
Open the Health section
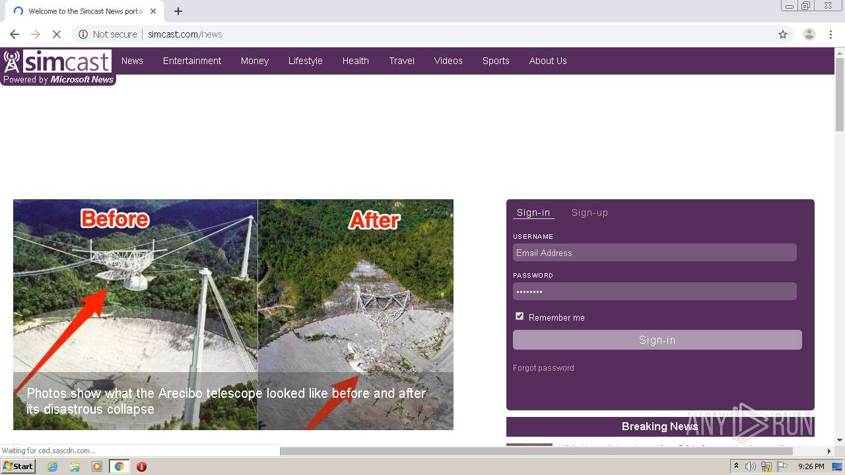(356, 61)
